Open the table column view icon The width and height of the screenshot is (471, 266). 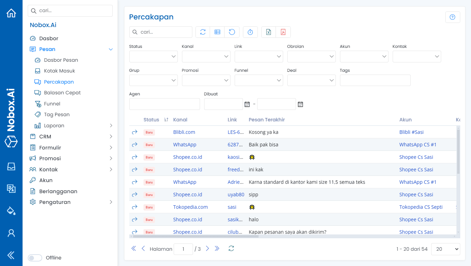[x=217, y=32]
